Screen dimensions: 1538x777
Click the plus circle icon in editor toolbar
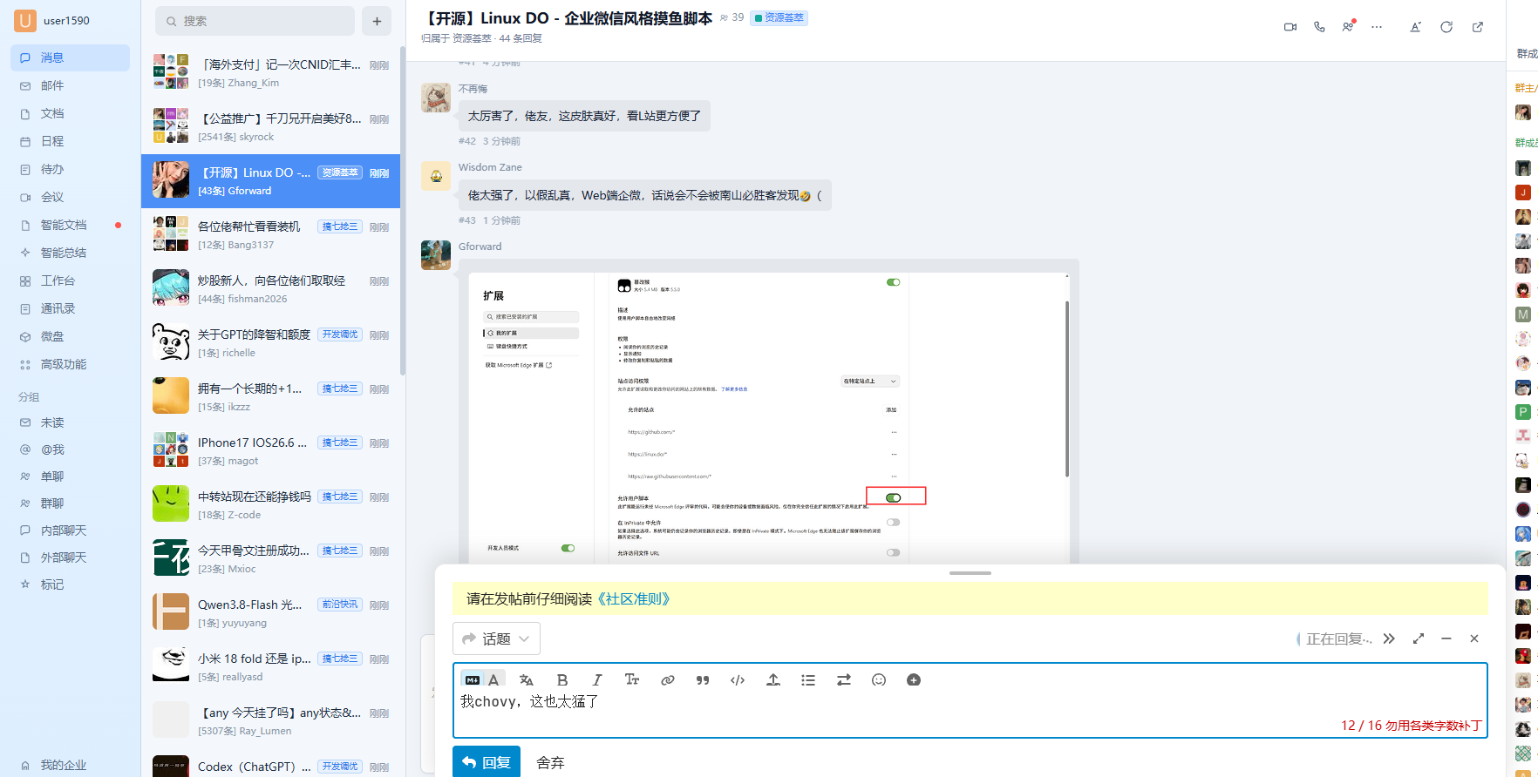(x=914, y=680)
